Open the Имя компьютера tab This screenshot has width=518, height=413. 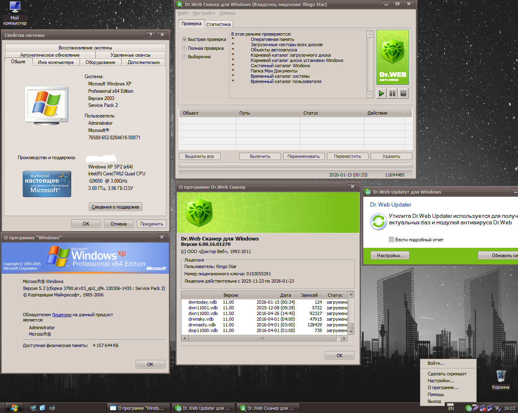coord(56,62)
